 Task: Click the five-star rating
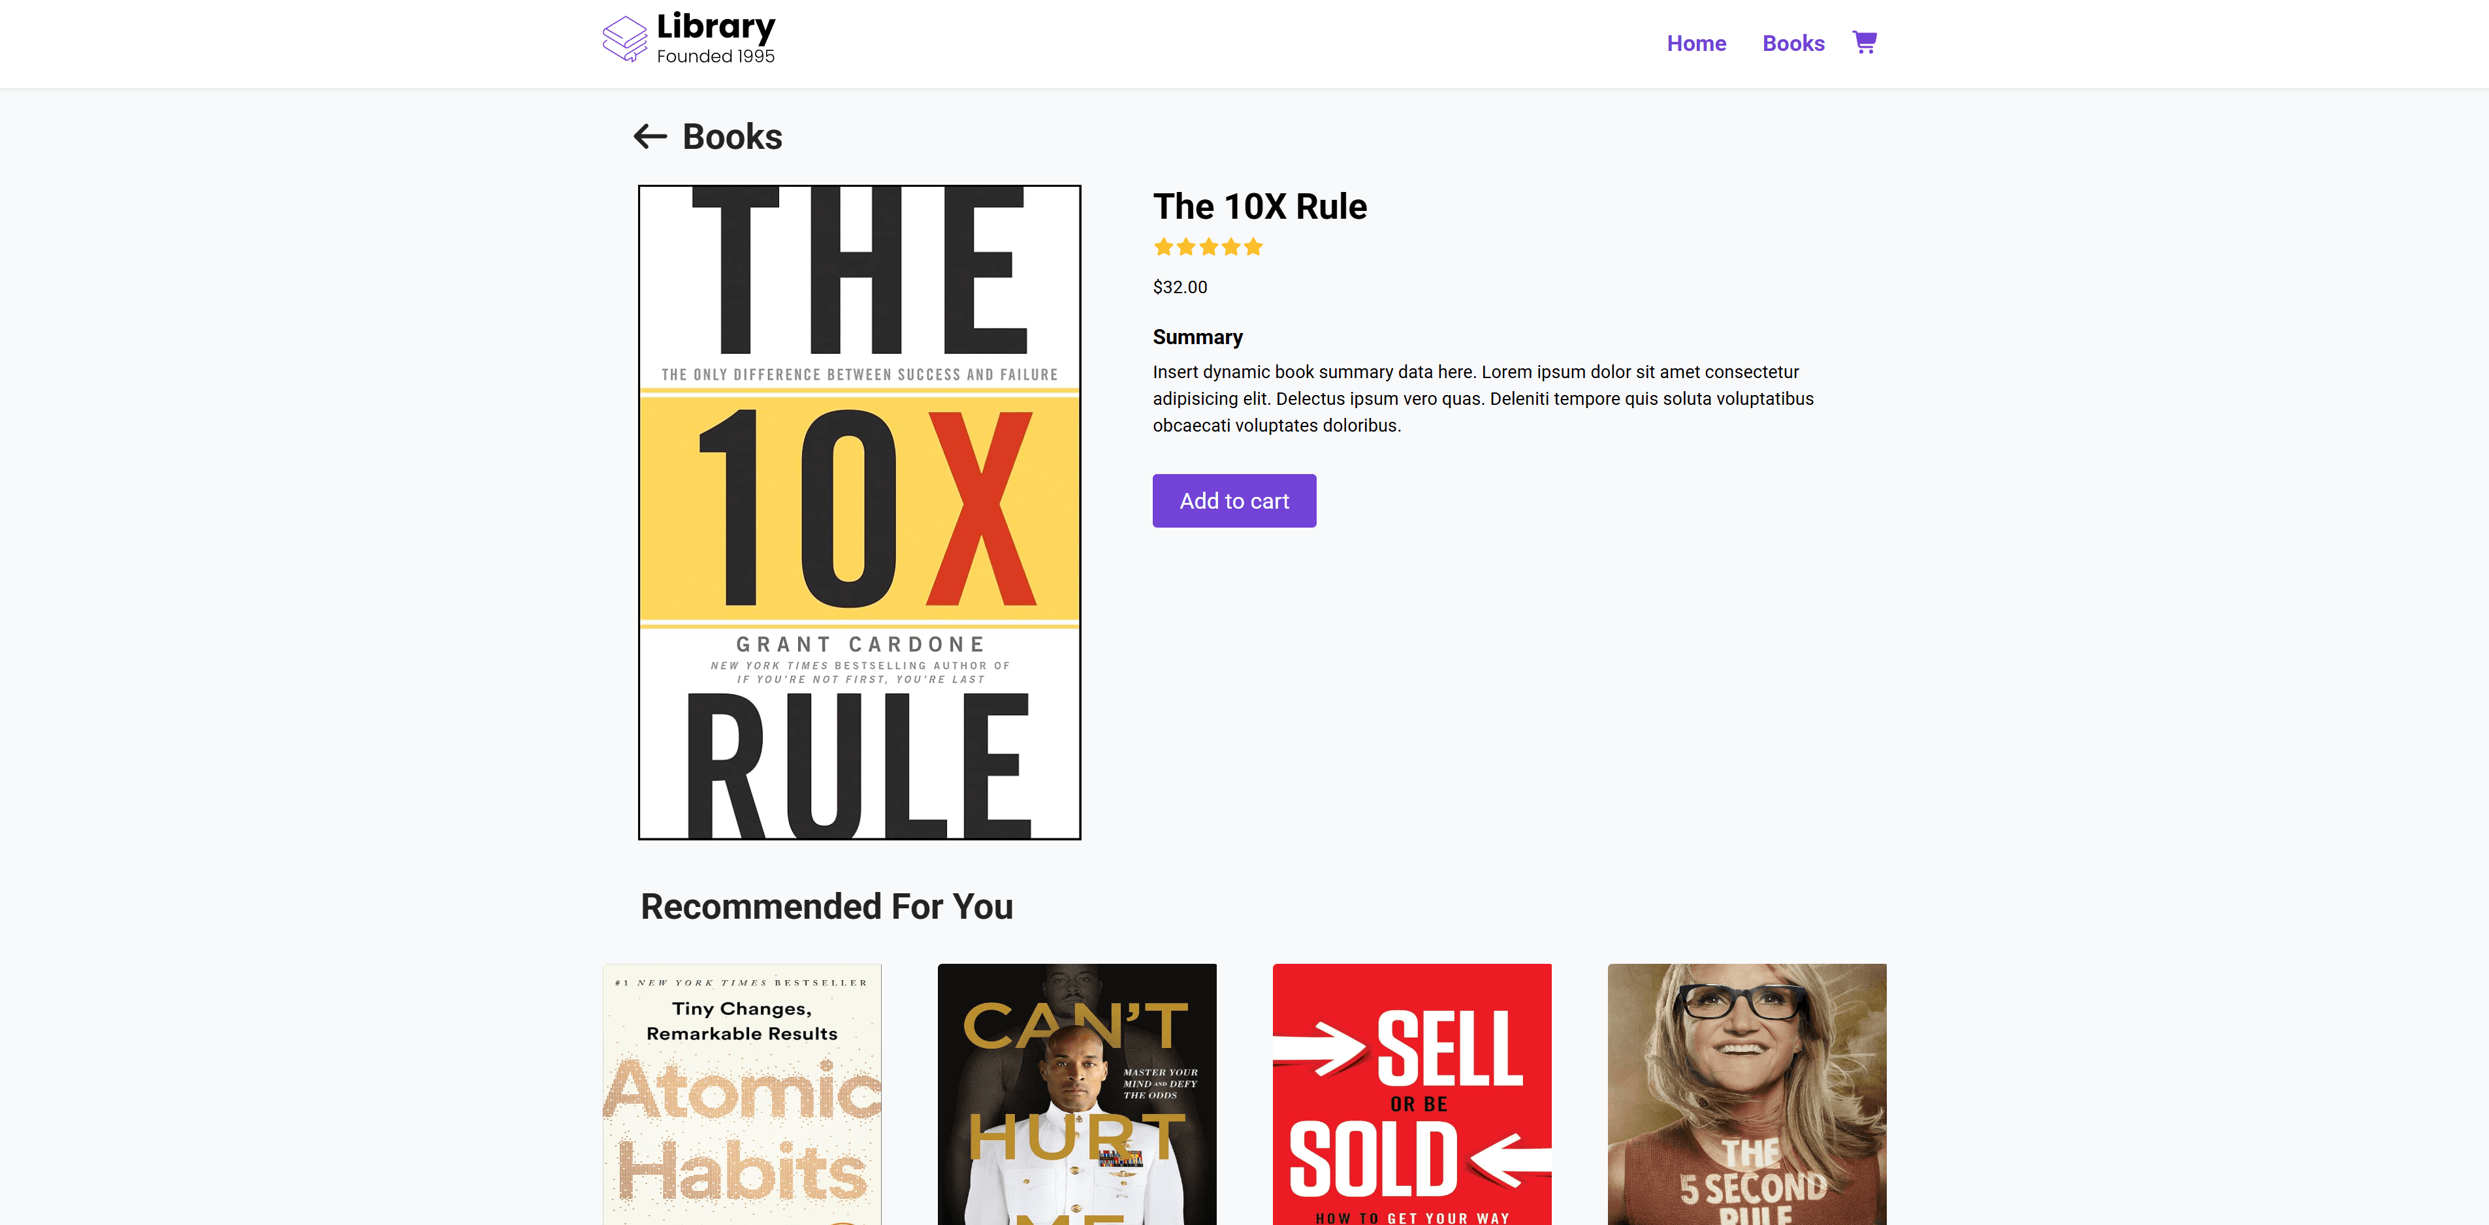[1208, 247]
